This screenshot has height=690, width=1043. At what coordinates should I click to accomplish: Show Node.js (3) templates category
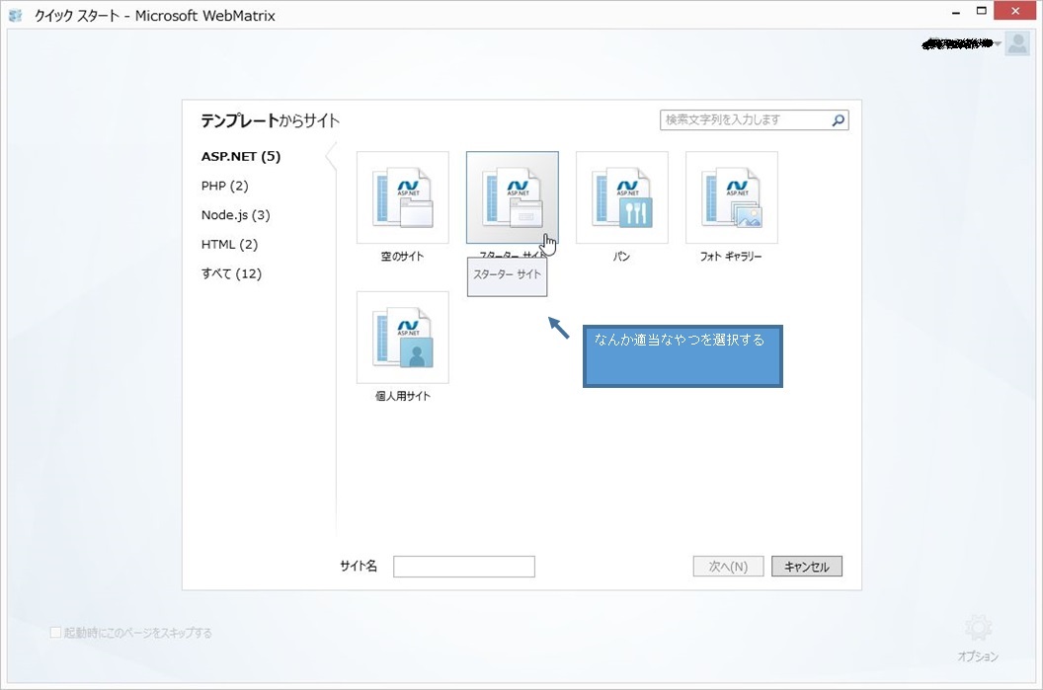click(235, 215)
